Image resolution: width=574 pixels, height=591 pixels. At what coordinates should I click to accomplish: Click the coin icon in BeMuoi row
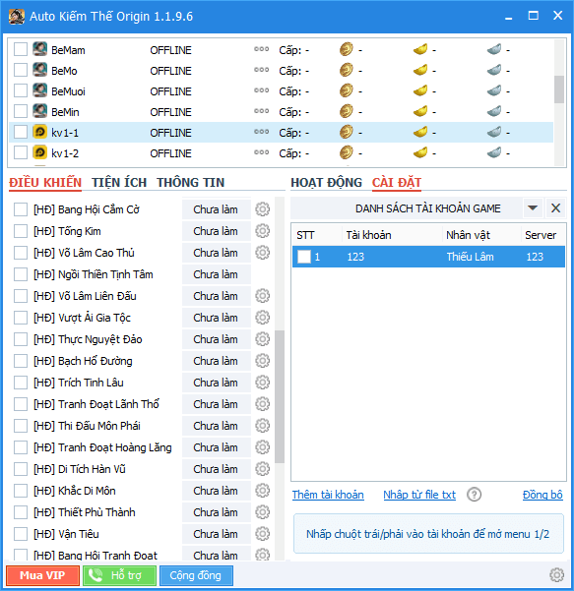[x=346, y=90]
